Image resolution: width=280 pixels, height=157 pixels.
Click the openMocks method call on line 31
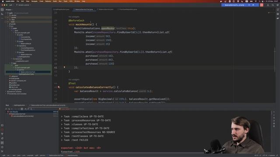pyautogui.click(x=108, y=28)
